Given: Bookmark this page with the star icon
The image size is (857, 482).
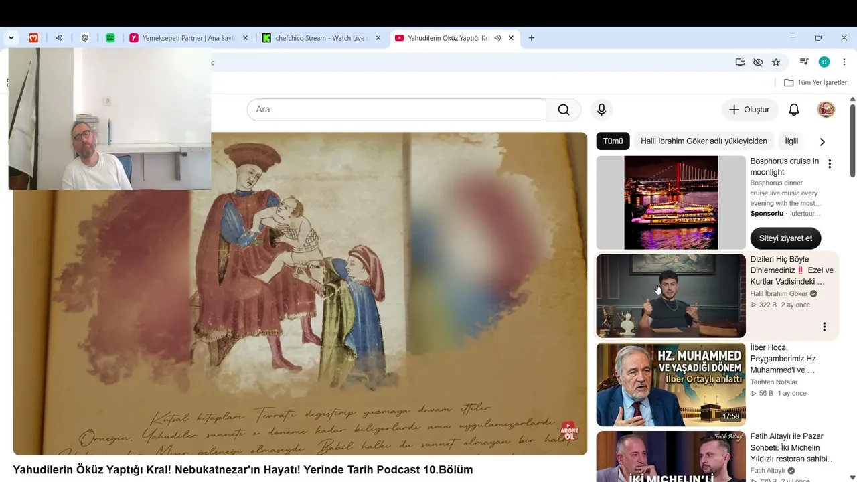Looking at the screenshot, I should (776, 62).
